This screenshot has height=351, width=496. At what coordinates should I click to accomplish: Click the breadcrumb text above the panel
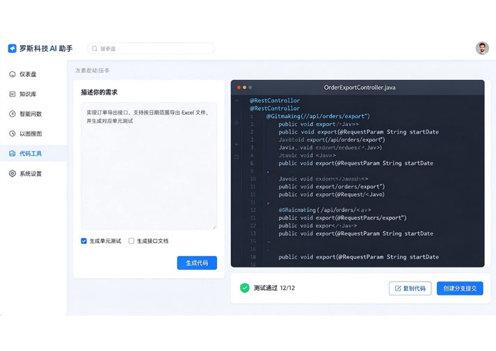click(x=93, y=70)
